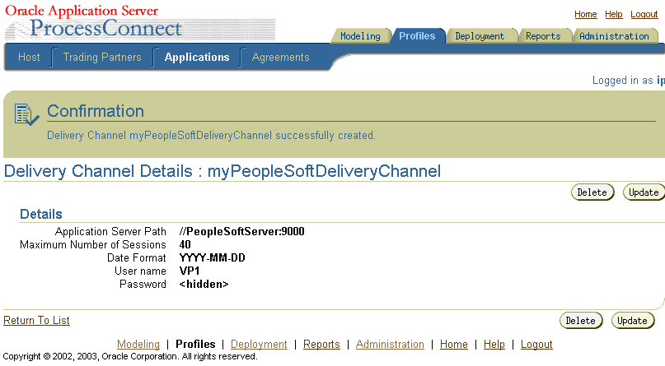Select the Applications subtab
The width and height of the screenshot is (665, 366).
click(197, 57)
